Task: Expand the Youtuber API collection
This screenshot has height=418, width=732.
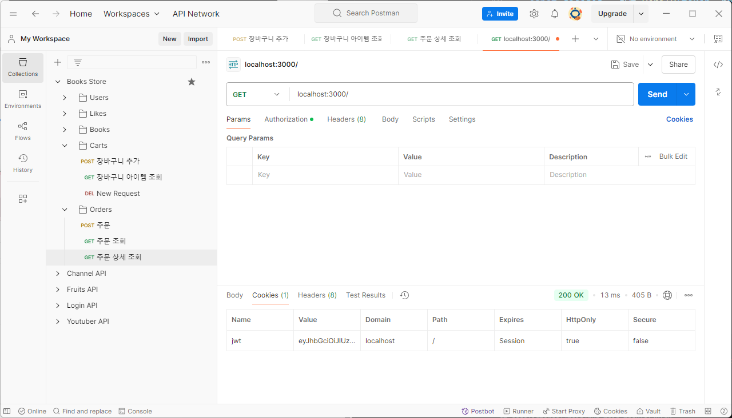Action: [58, 321]
